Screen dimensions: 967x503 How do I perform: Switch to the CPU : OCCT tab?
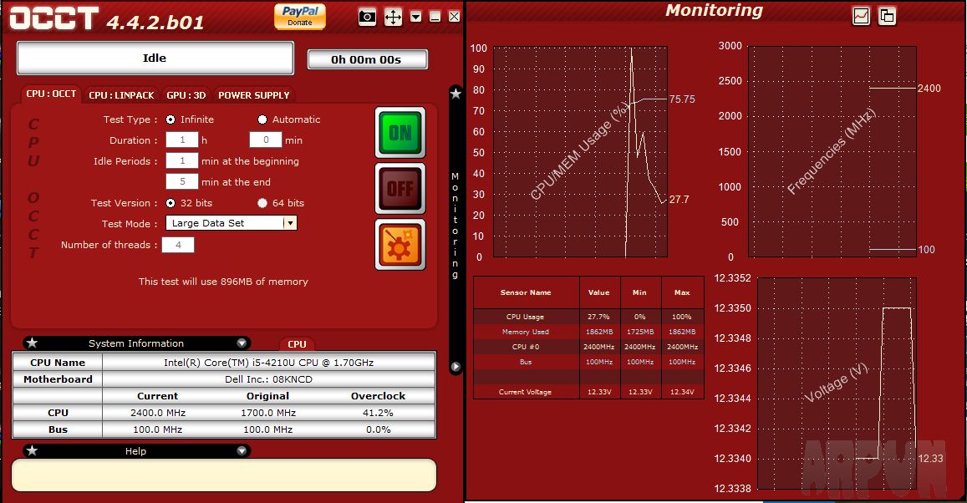(x=51, y=94)
